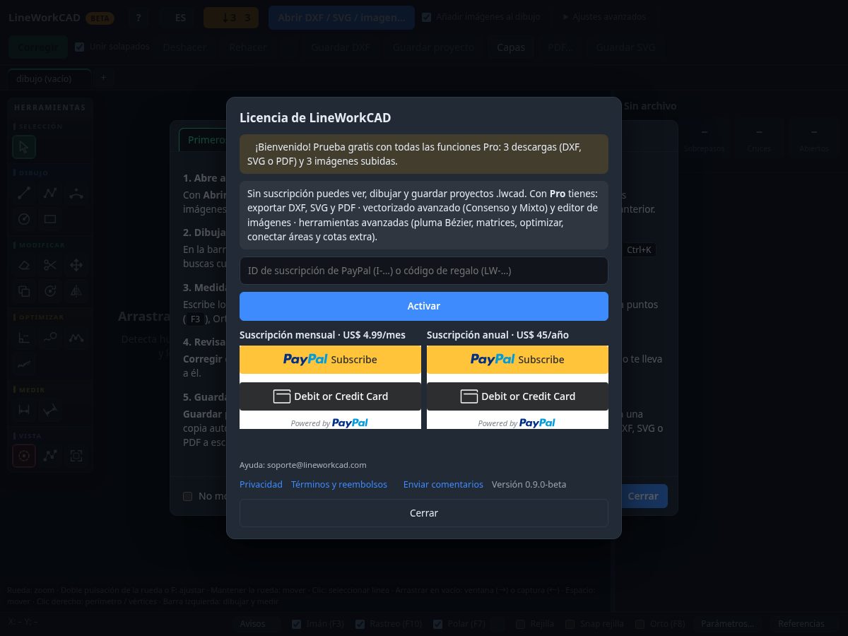The width and height of the screenshot is (848, 636).
Task: Toggle the Rastreo (F10) checkbox
Action: (360, 624)
